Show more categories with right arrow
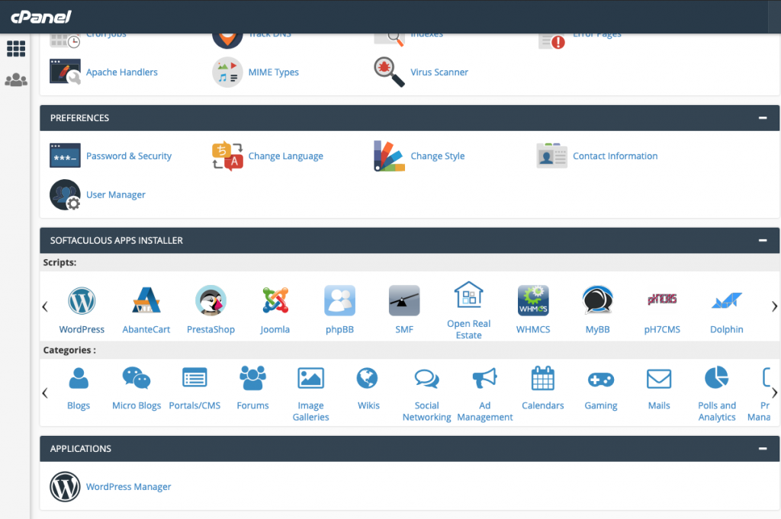Image resolution: width=781 pixels, height=519 pixels. [774, 393]
